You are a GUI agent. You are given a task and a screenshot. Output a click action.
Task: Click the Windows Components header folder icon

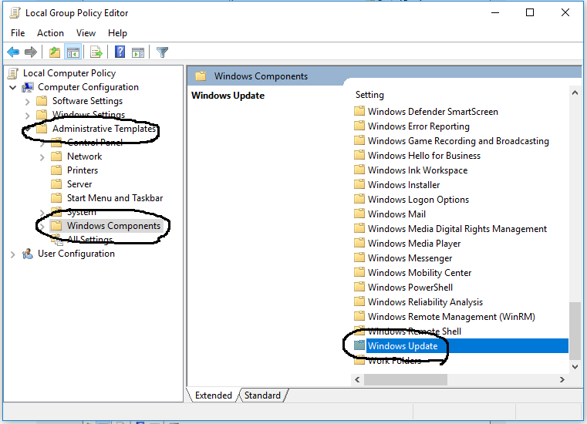[x=201, y=76]
